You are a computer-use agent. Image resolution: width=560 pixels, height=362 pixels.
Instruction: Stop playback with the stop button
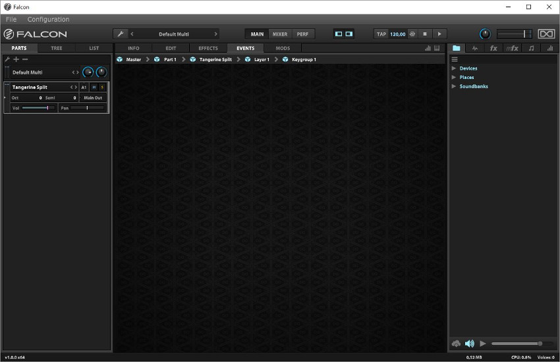coord(425,34)
